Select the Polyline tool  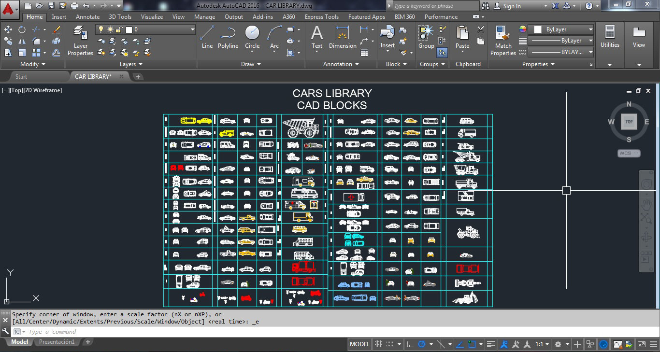pos(228,36)
